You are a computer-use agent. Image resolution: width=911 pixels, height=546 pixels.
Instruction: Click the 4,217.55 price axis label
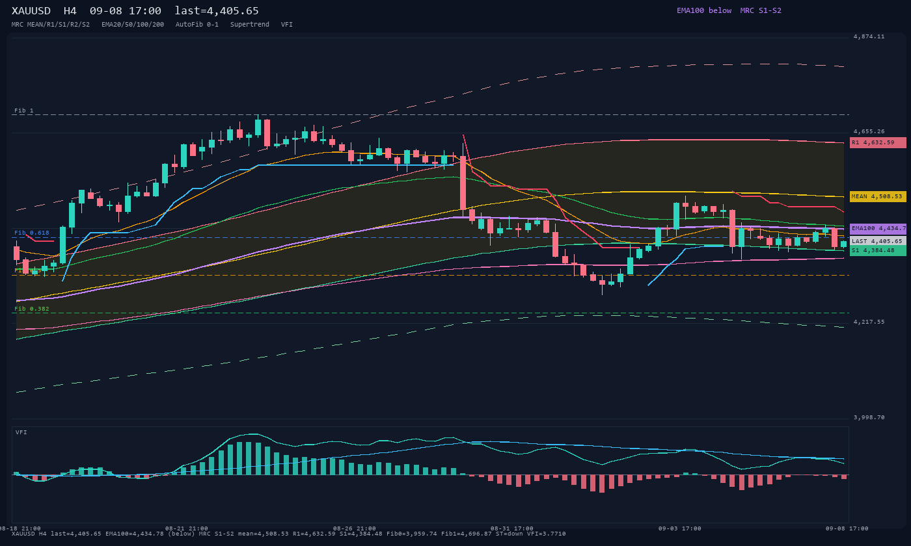click(869, 322)
